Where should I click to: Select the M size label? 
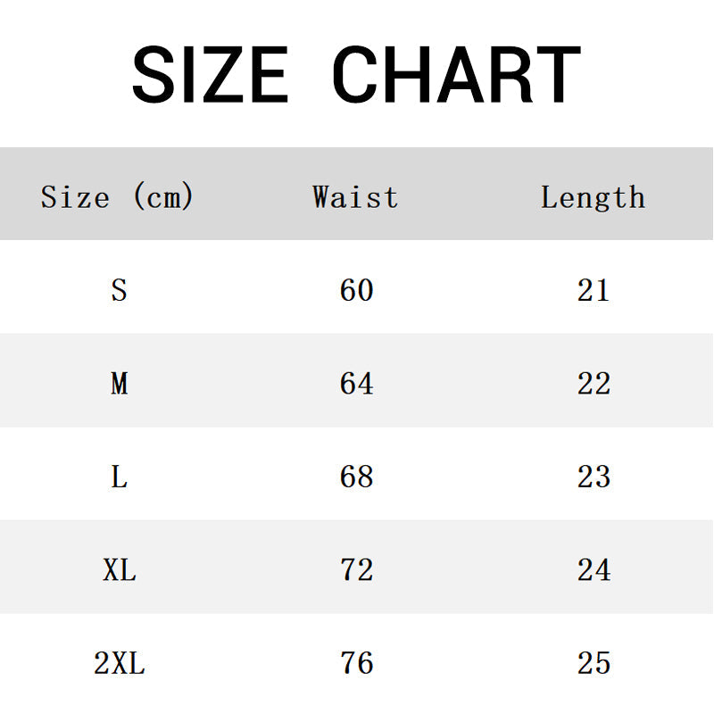pos(119,384)
